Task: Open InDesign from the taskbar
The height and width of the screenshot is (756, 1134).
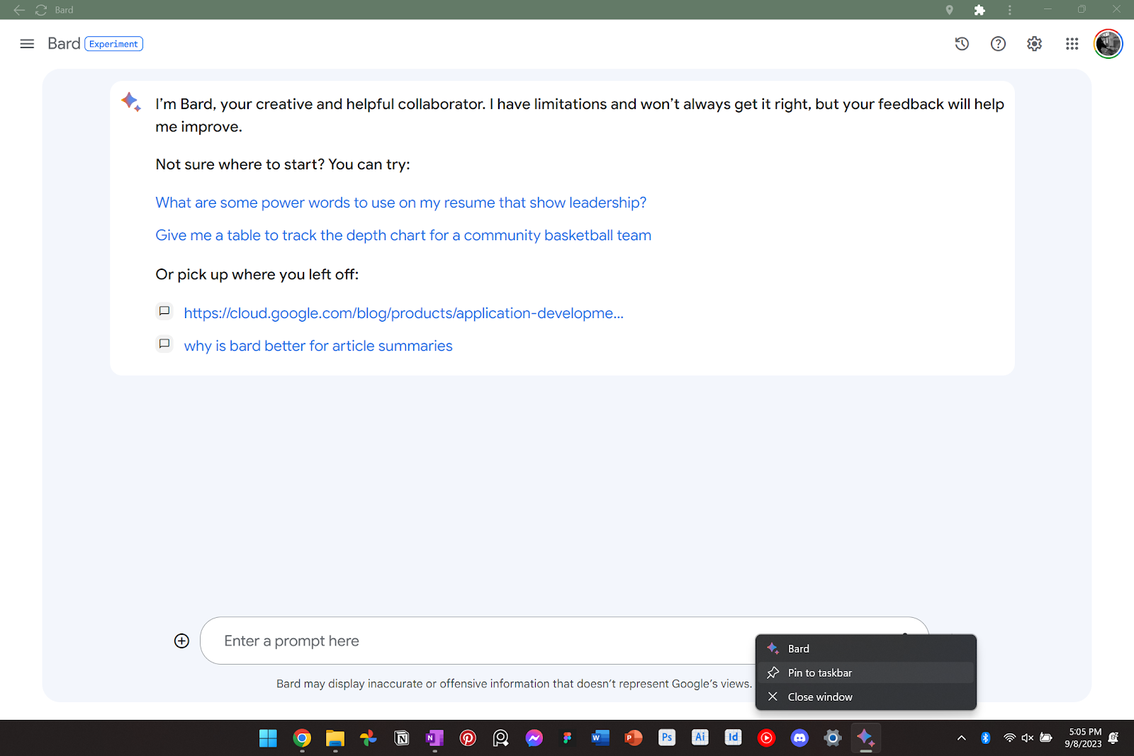Action: 733,738
